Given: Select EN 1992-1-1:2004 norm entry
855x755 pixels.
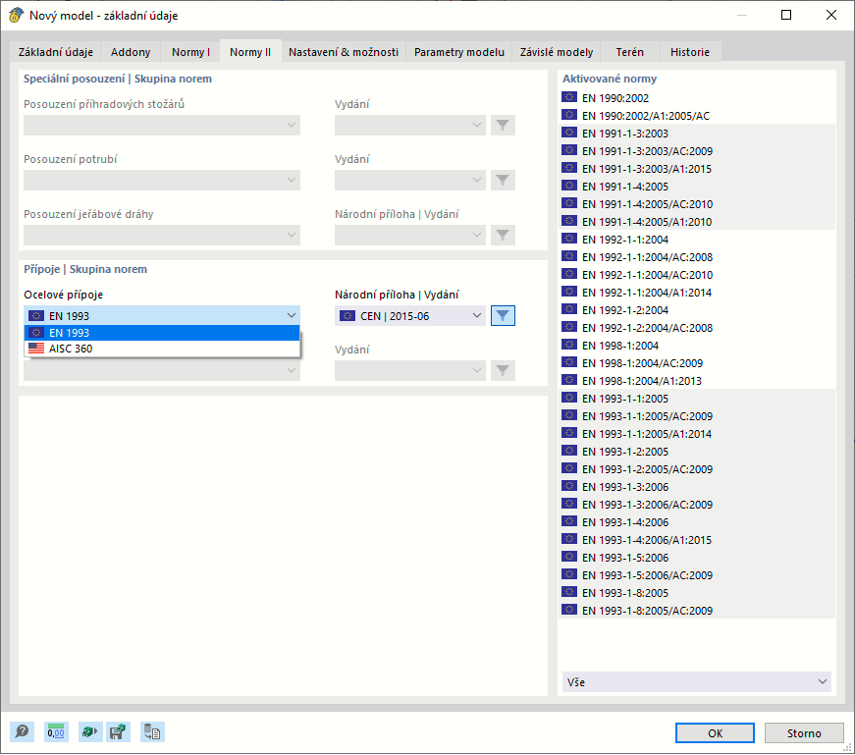Looking at the screenshot, I should 697,239.
